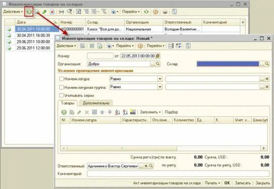Click the highlighted Склад input field

tap(228, 64)
